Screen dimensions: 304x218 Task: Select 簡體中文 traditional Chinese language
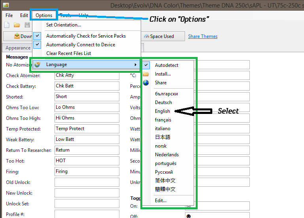pos(165,189)
